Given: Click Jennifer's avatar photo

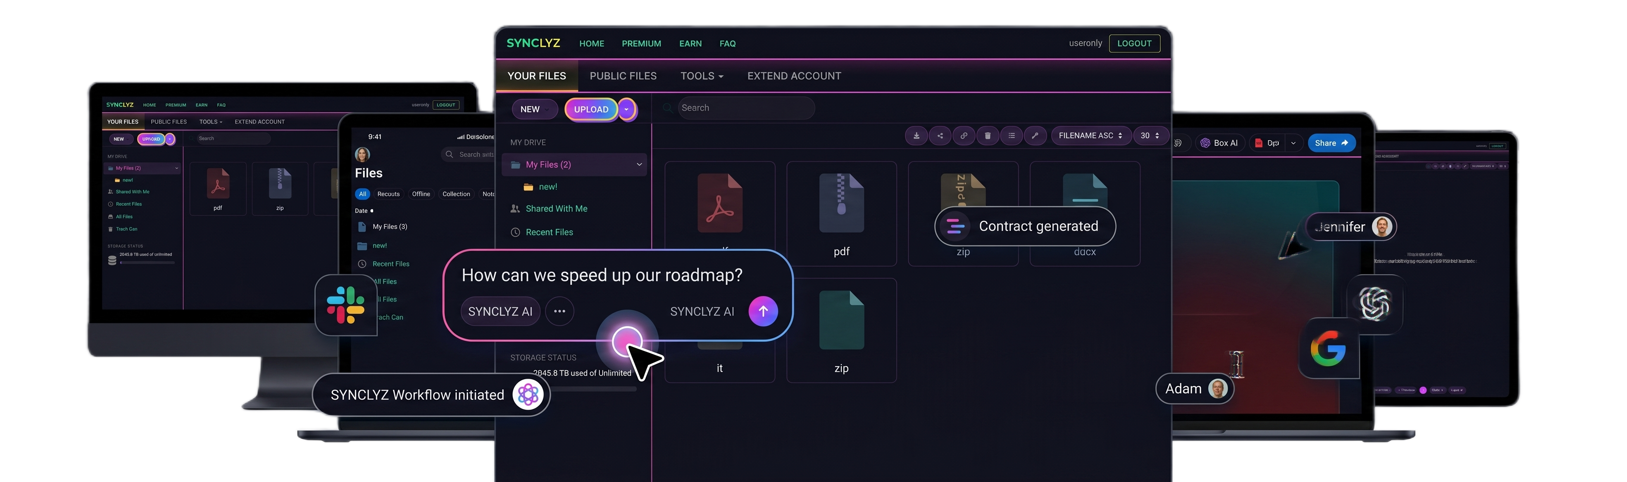Looking at the screenshot, I should click(x=1382, y=226).
